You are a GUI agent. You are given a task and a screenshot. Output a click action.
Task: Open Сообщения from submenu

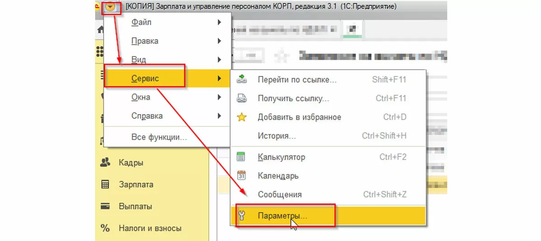click(x=328, y=195)
